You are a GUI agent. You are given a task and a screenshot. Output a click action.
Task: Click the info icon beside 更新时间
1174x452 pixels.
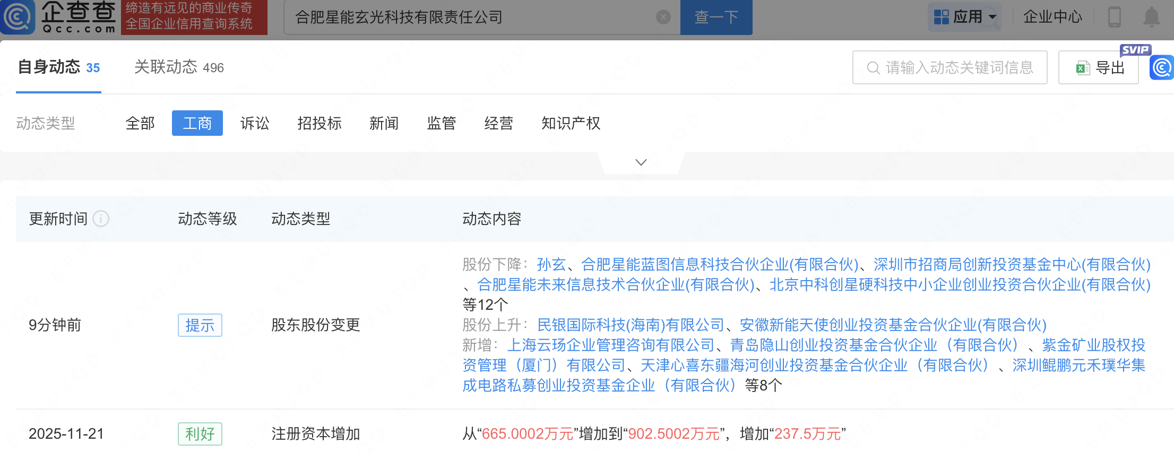101,219
